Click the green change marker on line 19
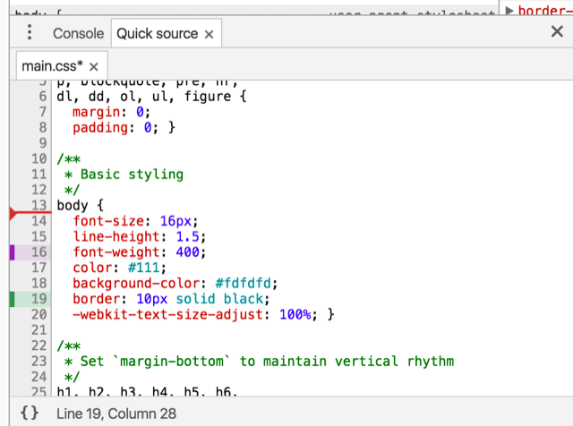The image size is (573, 426). (x=13, y=298)
